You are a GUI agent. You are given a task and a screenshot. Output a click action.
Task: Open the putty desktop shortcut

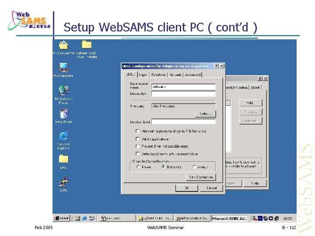(x=63, y=184)
